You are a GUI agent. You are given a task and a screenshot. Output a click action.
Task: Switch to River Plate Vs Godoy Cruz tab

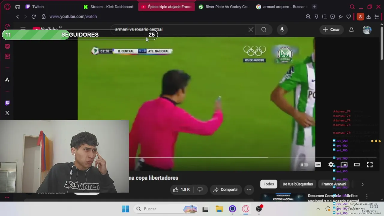[223, 7]
